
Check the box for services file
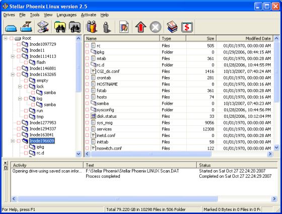pos(87,129)
